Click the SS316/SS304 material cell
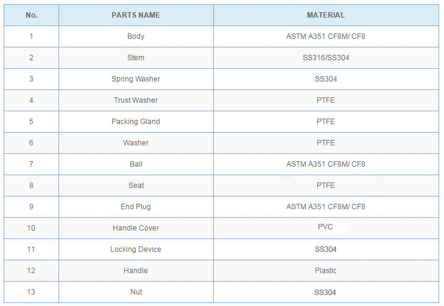This screenshot has height=306, width=444. tap(325, 58)
